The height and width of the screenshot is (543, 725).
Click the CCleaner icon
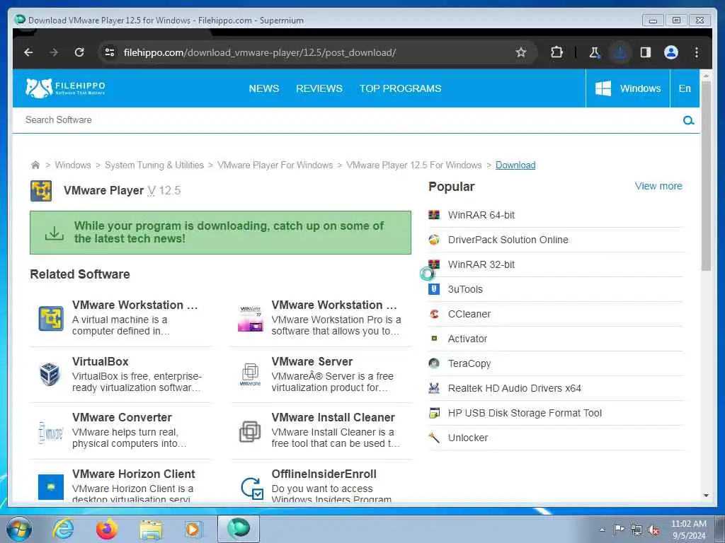point(434,314)
